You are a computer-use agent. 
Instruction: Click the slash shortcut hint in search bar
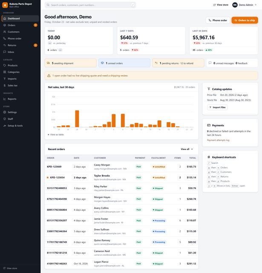pyautogui.click(x=132, y=5)
